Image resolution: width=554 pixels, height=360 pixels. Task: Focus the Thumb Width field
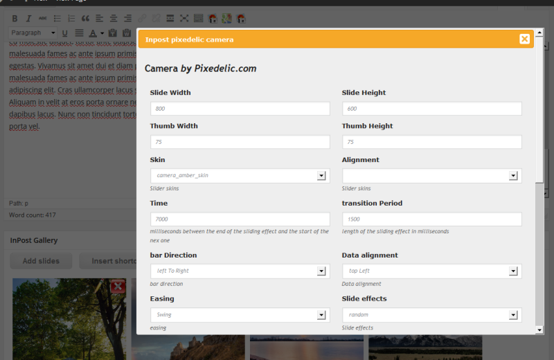point(240,142)
